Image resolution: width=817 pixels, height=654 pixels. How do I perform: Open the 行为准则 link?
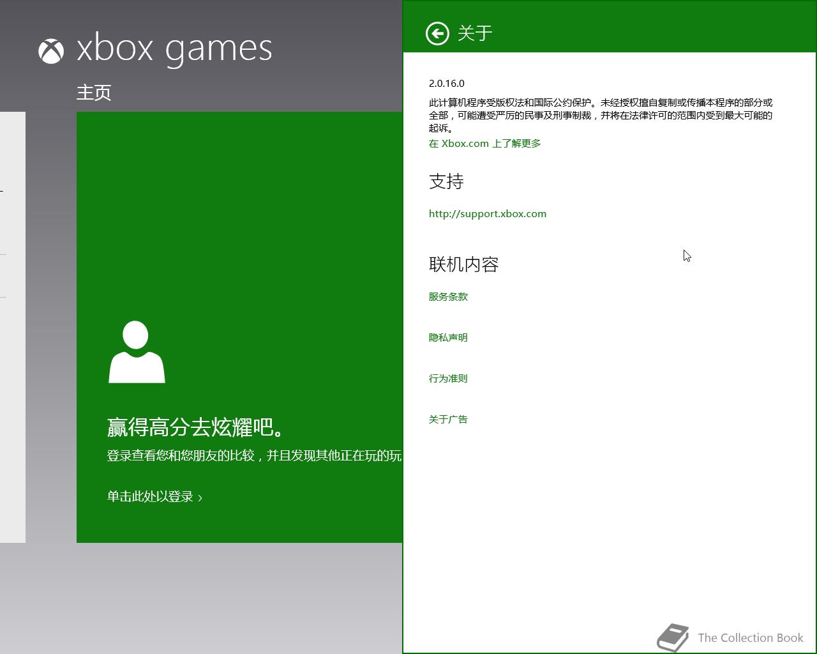point(448,379)
